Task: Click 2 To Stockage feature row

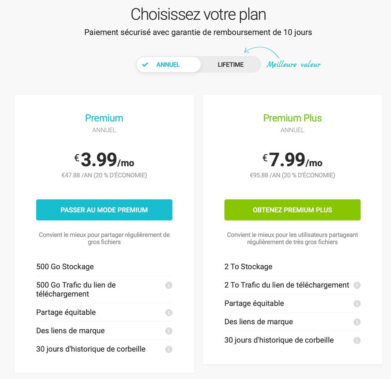Action: 292,266
